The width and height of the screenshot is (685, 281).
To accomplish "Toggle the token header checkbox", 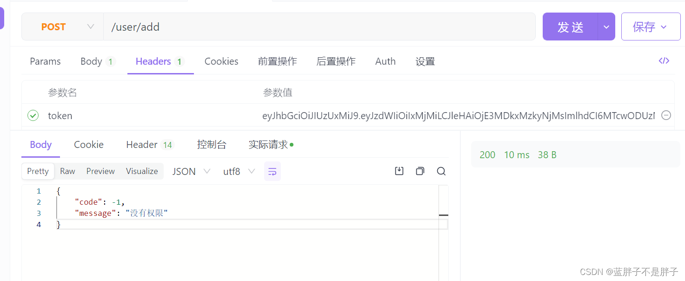I will click(33, 115).
